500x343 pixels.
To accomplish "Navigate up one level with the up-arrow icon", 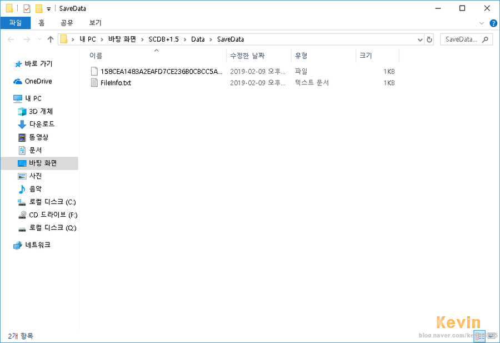I will [x=51, y=39].
